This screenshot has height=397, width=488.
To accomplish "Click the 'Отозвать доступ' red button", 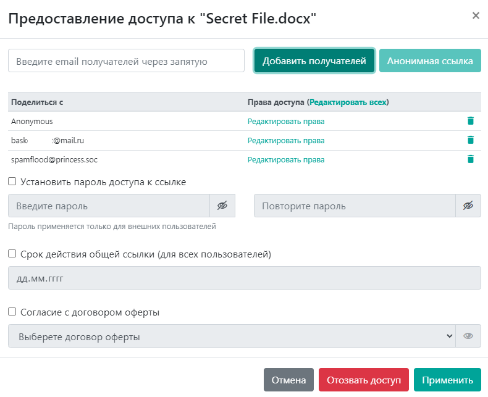I will pyautogui.click(x=364, y=380).
